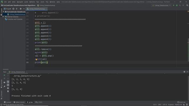Clear all Run console output (trash icon)
The image size is (189, 106).
[8, 91]
